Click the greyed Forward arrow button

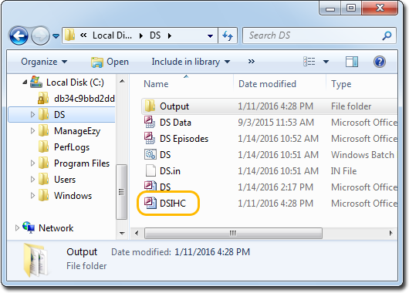(x=40, y=35)
